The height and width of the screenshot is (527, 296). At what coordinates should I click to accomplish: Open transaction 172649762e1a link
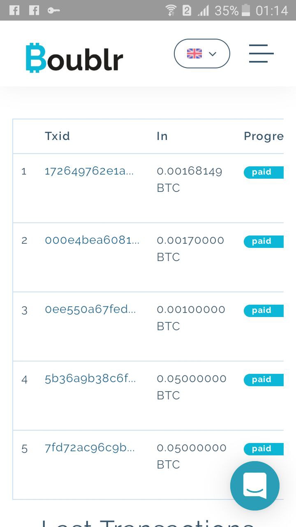[x=89, y=171]
